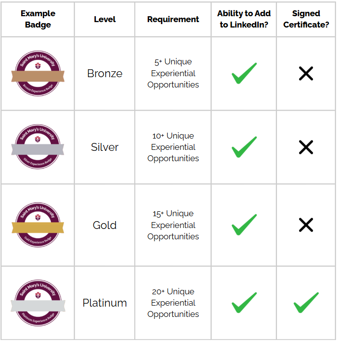Click the Bronze LinkedIn green checkmark
Viewport: 337px width, 341px height.
pos(244,74)
